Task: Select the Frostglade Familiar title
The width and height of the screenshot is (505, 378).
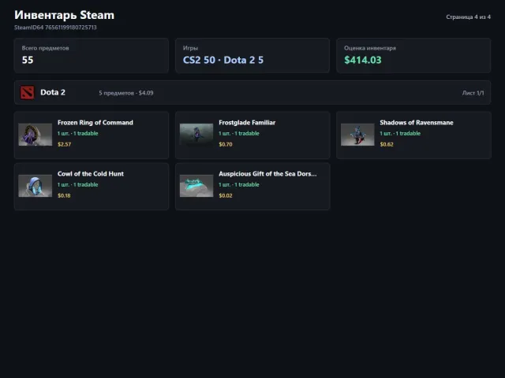Action: point(247,123)
